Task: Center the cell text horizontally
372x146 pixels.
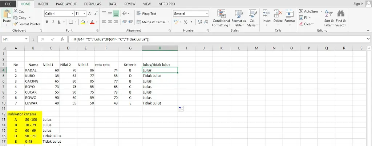Action: point(110,22)
